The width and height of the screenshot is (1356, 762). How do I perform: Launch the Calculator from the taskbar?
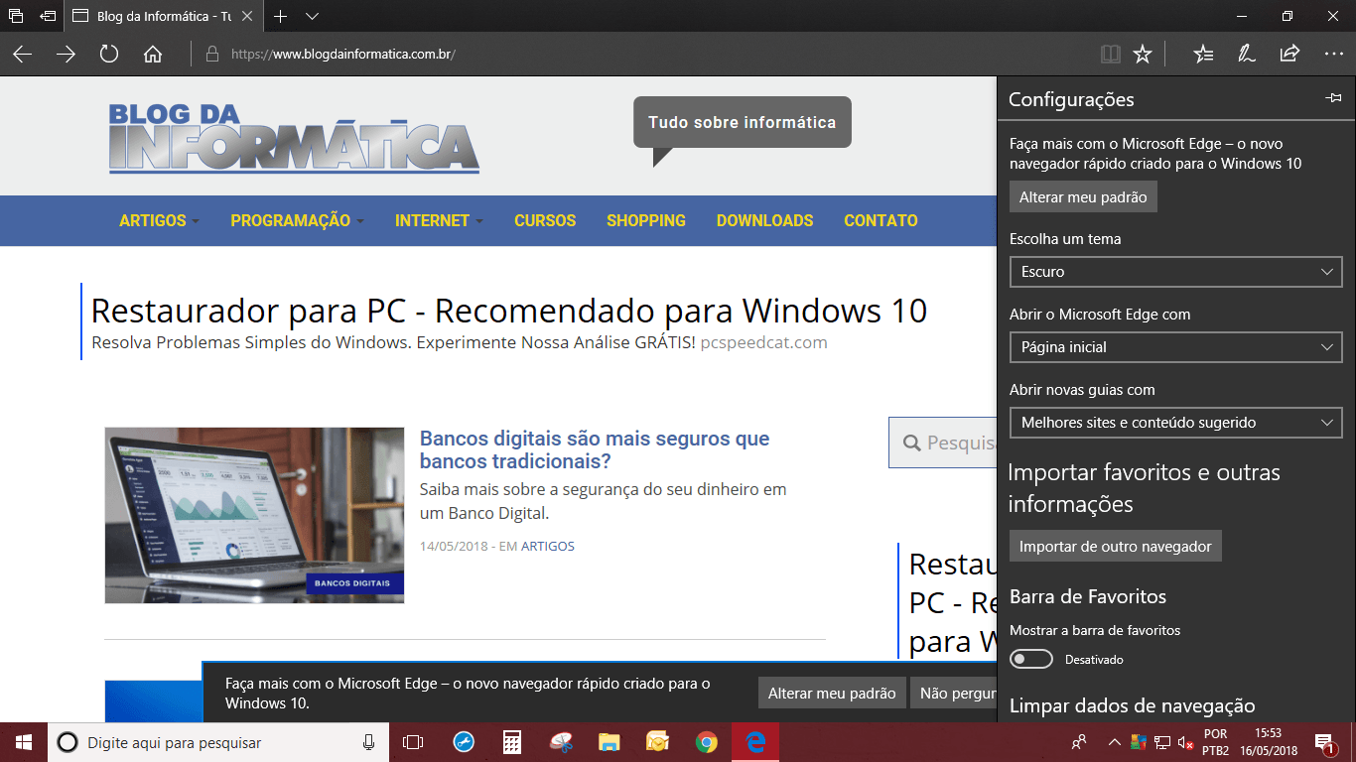pyautogui.click(x=512, y=742)
